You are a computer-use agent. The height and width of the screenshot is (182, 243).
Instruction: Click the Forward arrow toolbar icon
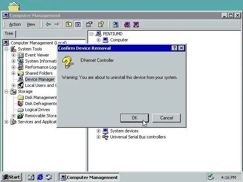pos(57,24)
